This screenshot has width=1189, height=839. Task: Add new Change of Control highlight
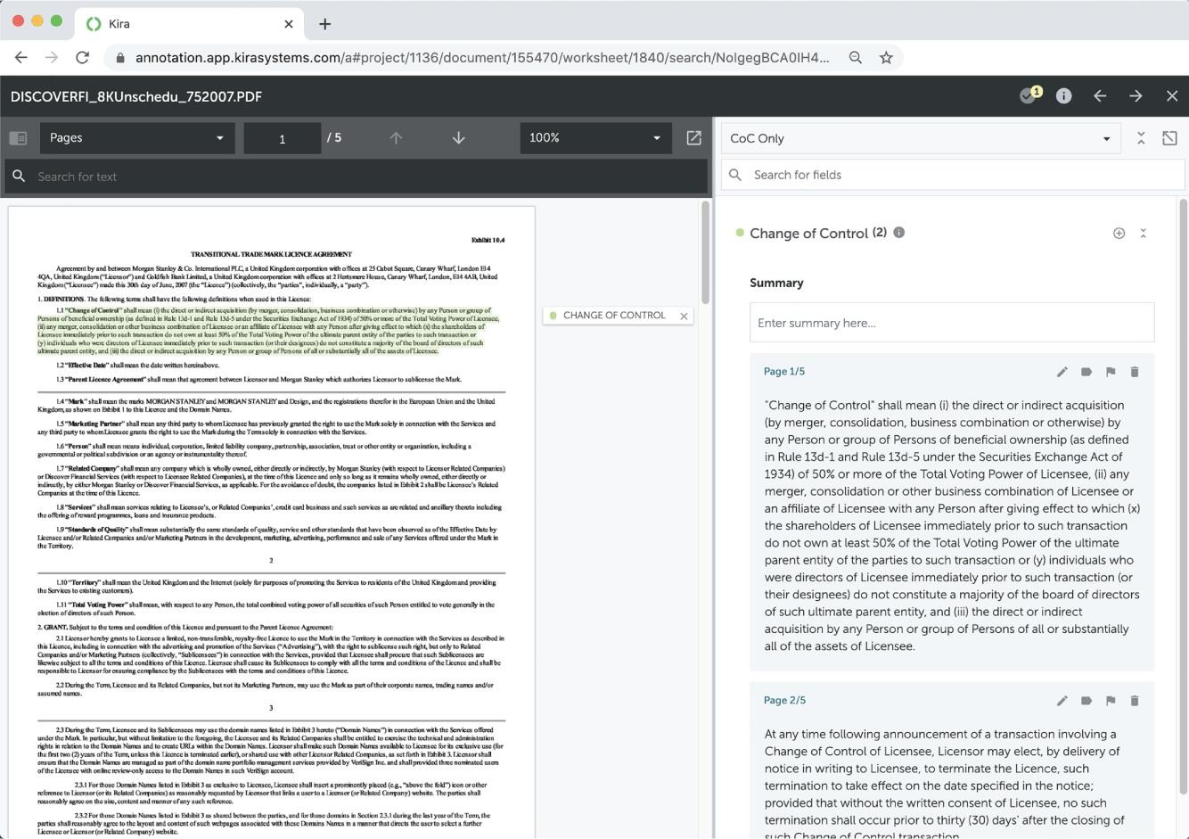(1119, 234)
